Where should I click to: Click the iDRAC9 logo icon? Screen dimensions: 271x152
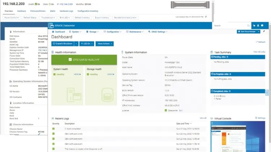tap(51, 25)
